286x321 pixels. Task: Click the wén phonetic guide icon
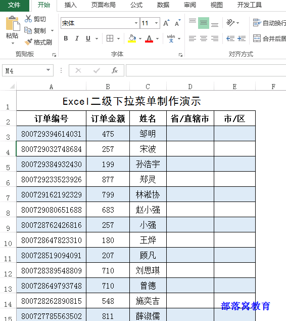coord(171,38)
